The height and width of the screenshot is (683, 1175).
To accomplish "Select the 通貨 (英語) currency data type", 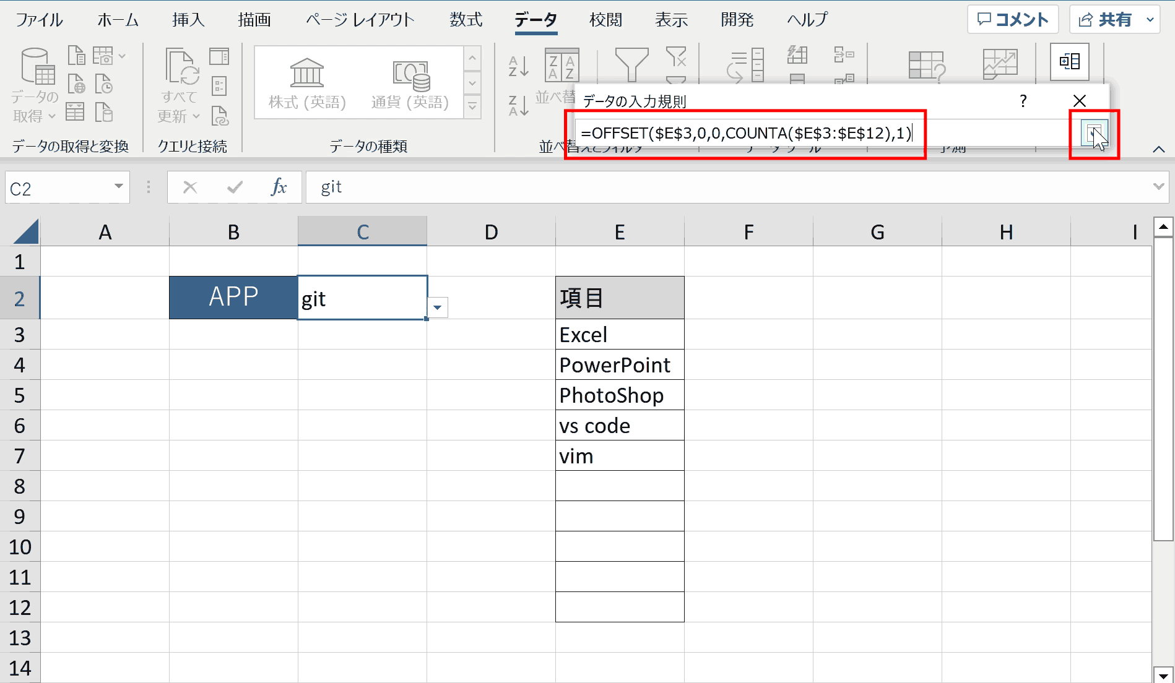I will [410, 83].
